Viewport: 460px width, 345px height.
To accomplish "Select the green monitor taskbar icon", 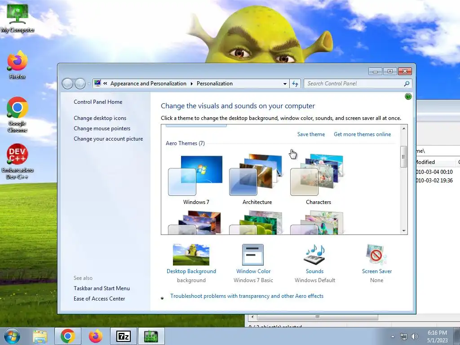I will pyautogui.click(x=151, y=336).
